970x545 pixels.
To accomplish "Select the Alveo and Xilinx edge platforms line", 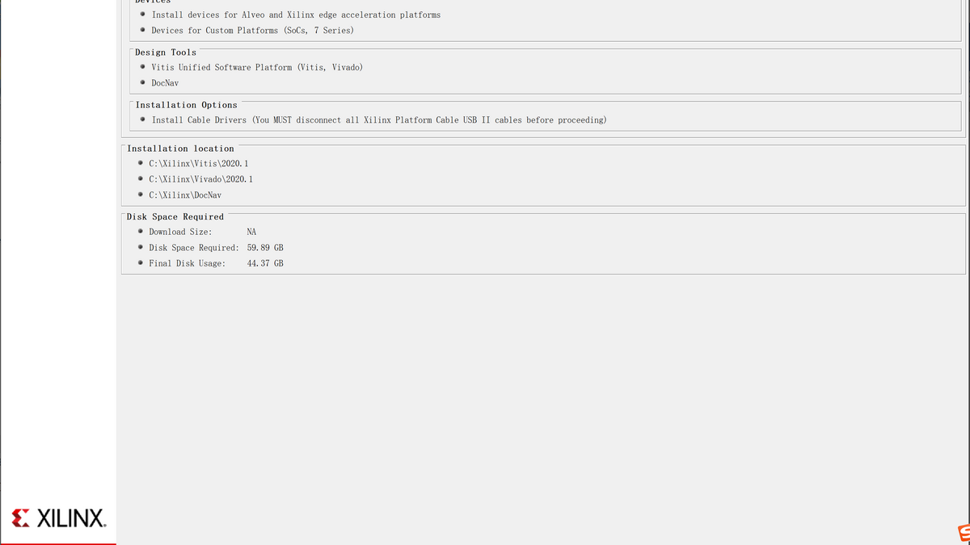I will coord(296,15).
